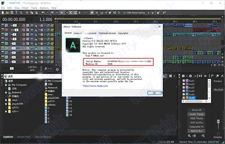Click the Copy icon in toolbar
The image size is (225, 144).
point(31,13)
